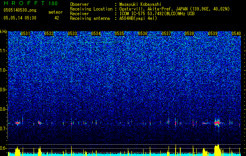Click the 0.7 frequency axis label
Screen dimensions: 246x156
coord(3,129)
